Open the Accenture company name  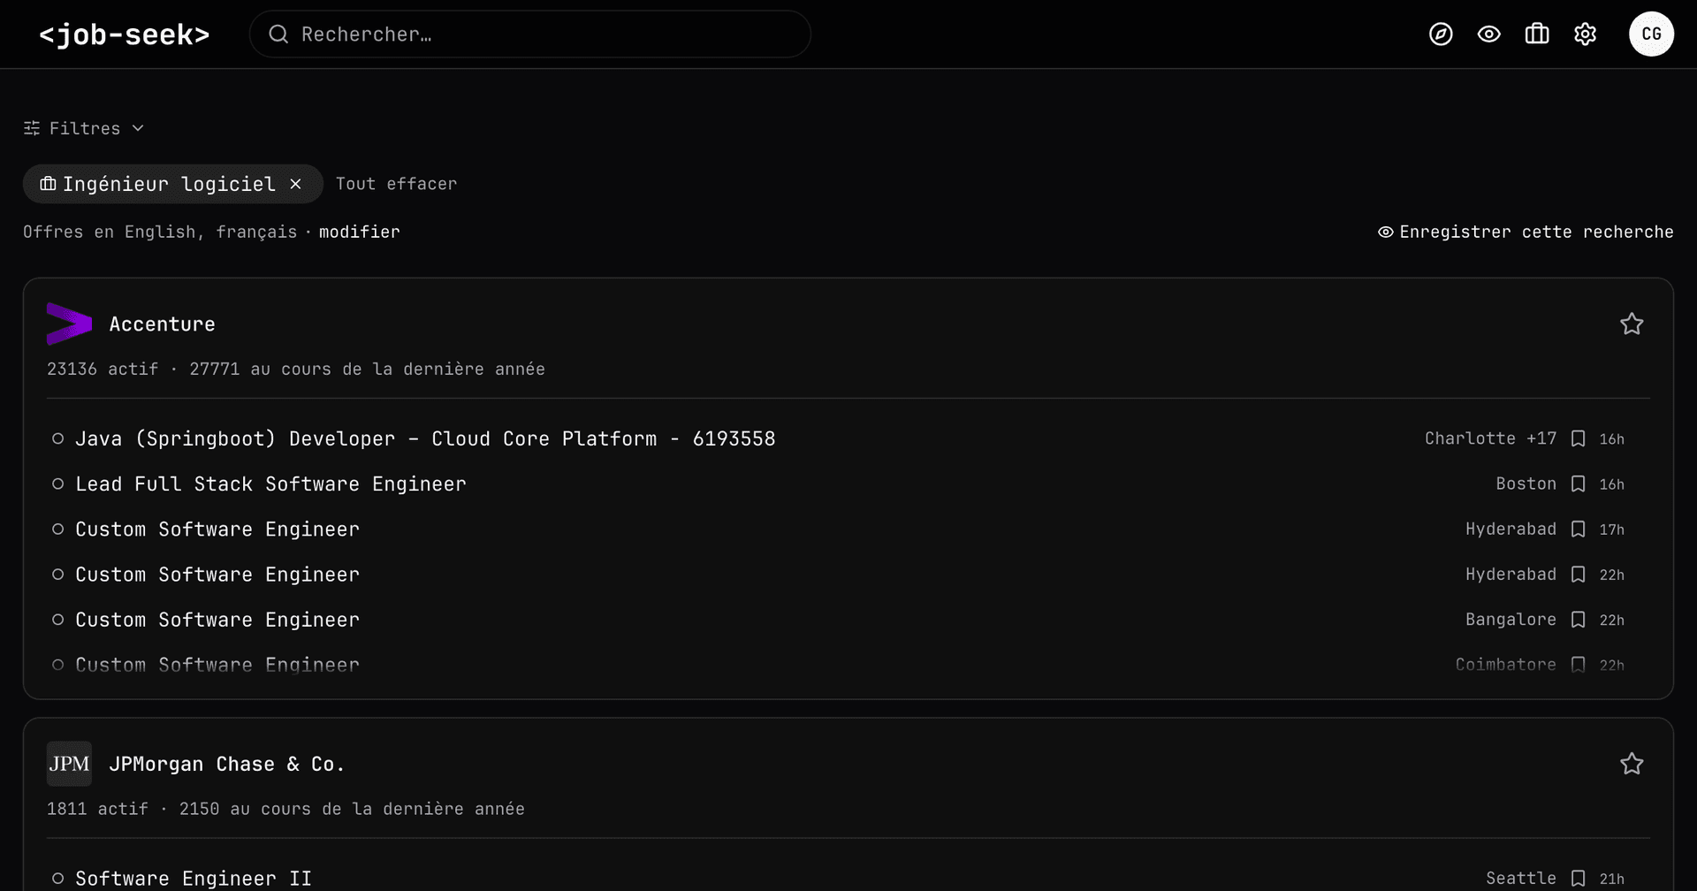(162, 324)
